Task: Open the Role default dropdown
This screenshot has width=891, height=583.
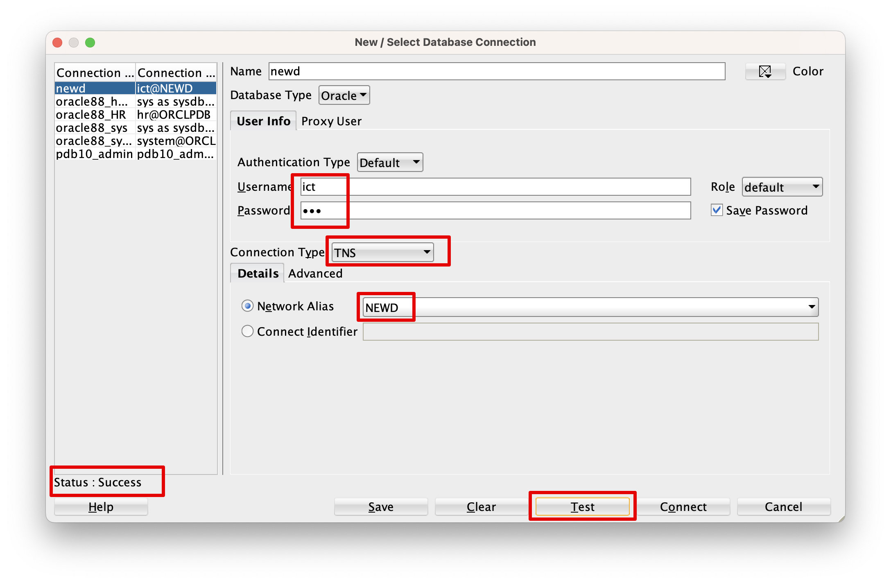Action: [x=782, y=187]
